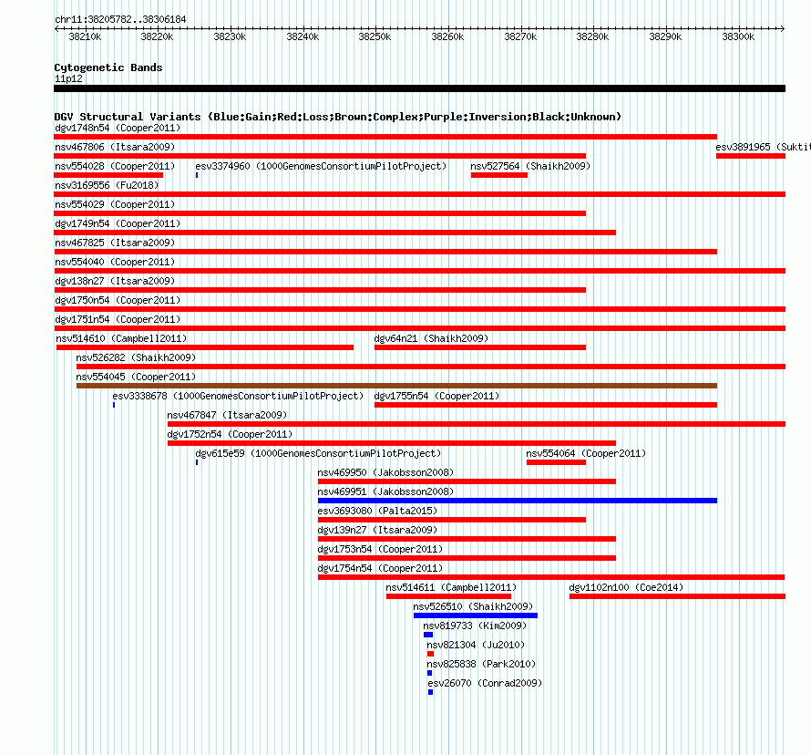Open nsv469951 (Jakobsson2008) label
The width and height of the screenshot is (811, 755).
pyautogui.click(x=385, y=491)
